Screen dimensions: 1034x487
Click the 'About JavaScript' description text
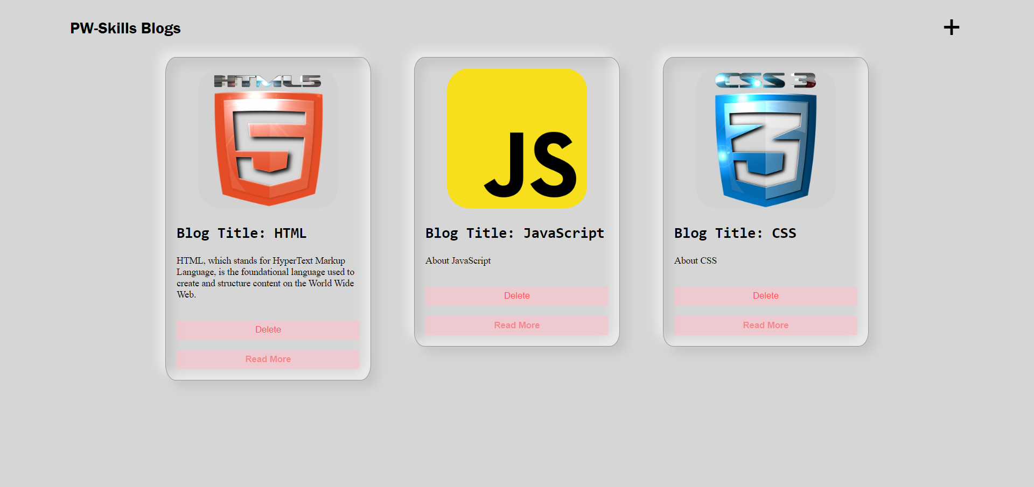click(458, 260)
